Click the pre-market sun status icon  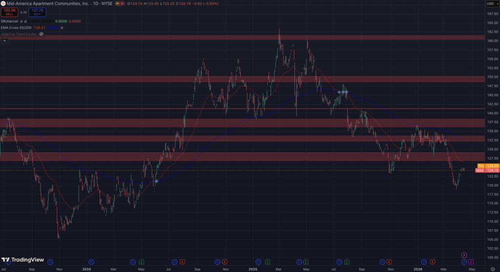[117, 3]
